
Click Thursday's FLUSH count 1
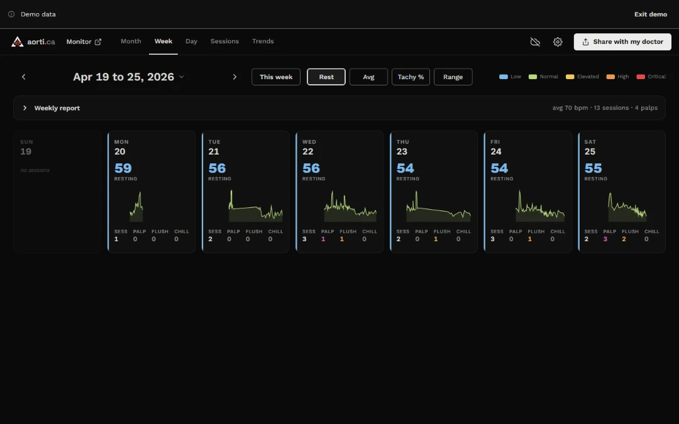point(436,239)
